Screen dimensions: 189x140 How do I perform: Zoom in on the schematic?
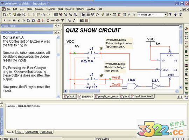(61, 15)
